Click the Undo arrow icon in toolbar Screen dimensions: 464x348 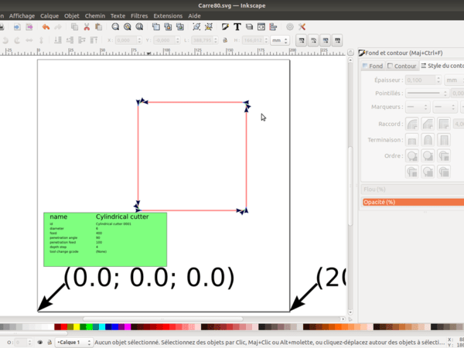click(x=46, y=27)
